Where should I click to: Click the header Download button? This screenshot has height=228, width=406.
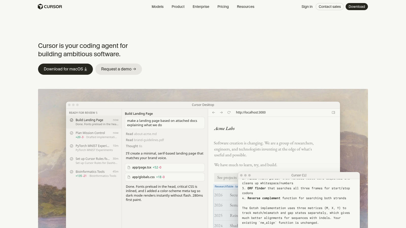pyautogui.click(x=357, y=7)
